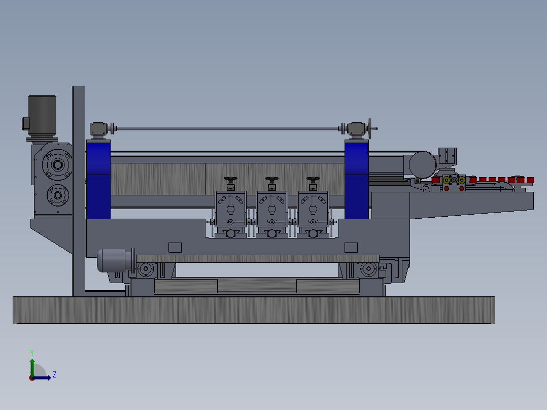The image size is (547, 410).
Task: Select the middle valve unit
Action: [272, 208]
